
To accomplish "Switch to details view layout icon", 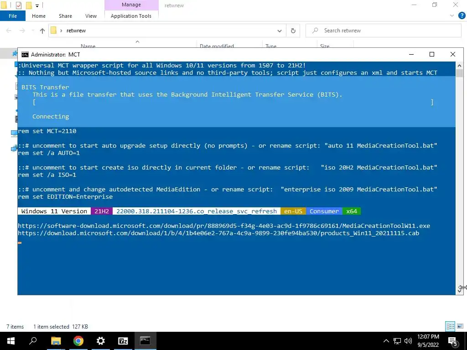I will pyautogui.click(x=450, y=326).
